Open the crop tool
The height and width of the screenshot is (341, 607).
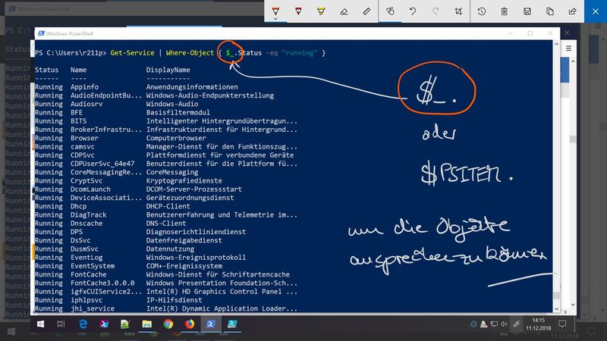[458, 11]
